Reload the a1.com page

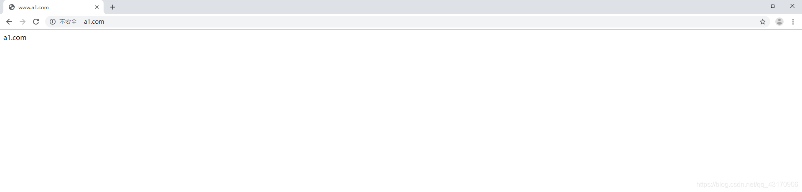pyautogui.click(x=36, y=22)
